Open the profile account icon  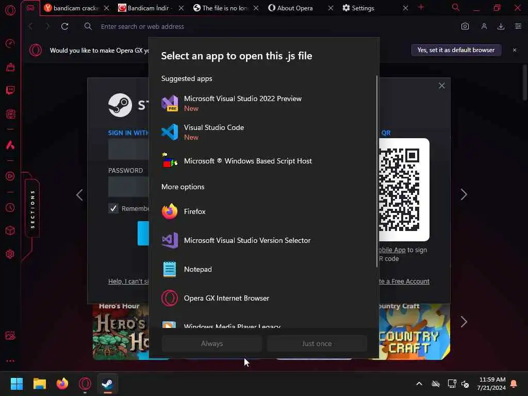(x=484, y=26)
